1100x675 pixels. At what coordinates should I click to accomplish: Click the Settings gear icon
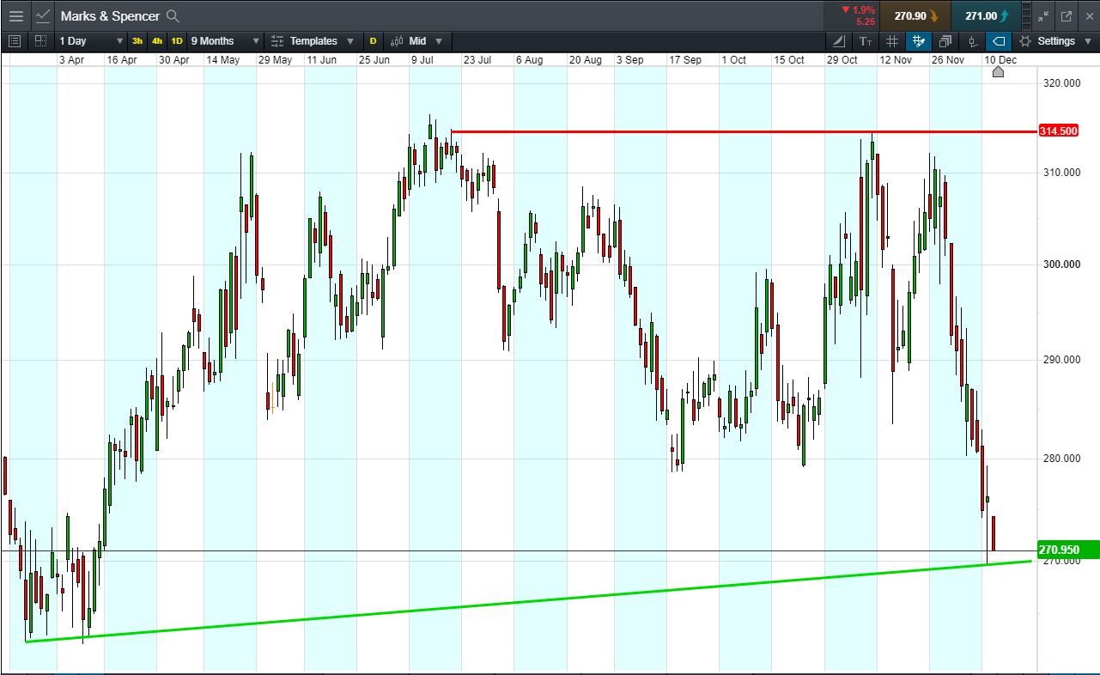[1024, 41]
